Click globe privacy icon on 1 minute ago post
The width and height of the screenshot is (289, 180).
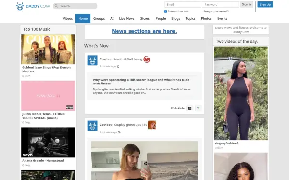coord(118,67)
